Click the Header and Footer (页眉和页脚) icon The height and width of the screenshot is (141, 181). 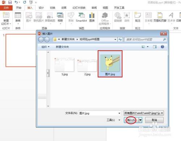pyautogui.click(x=160, y=15)
